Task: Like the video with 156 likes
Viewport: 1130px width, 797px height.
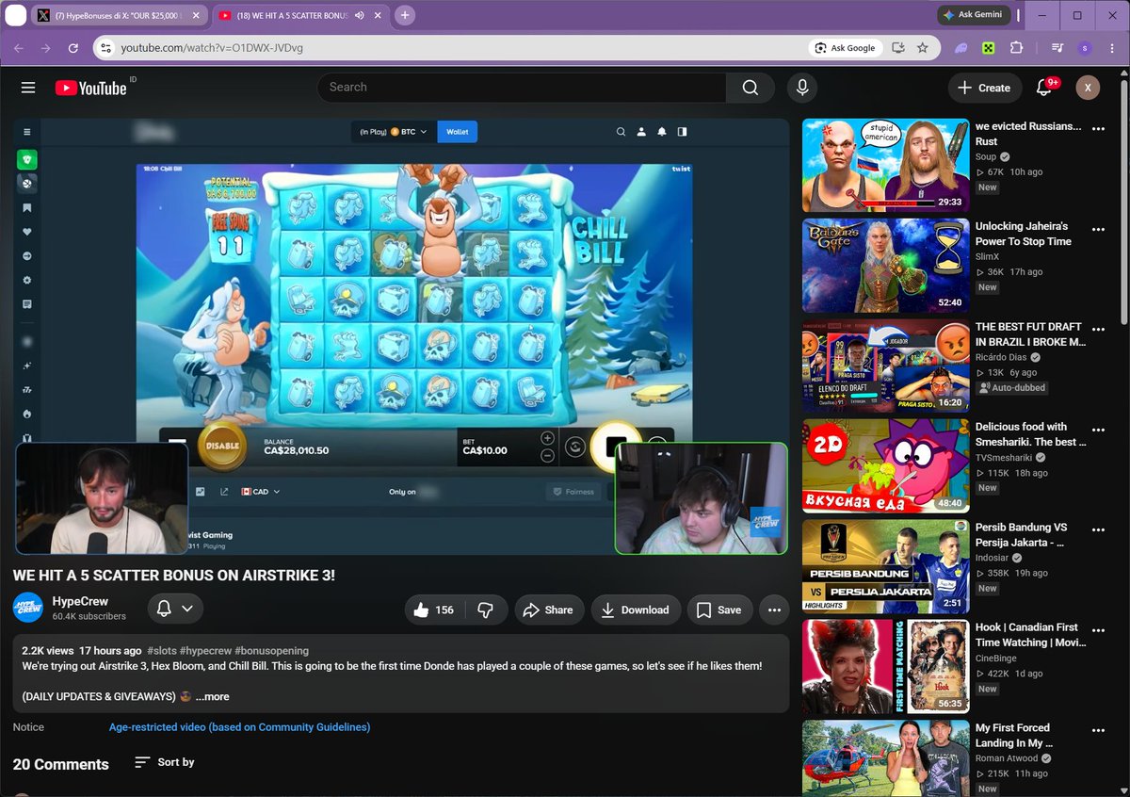Action: coord(434,610)
